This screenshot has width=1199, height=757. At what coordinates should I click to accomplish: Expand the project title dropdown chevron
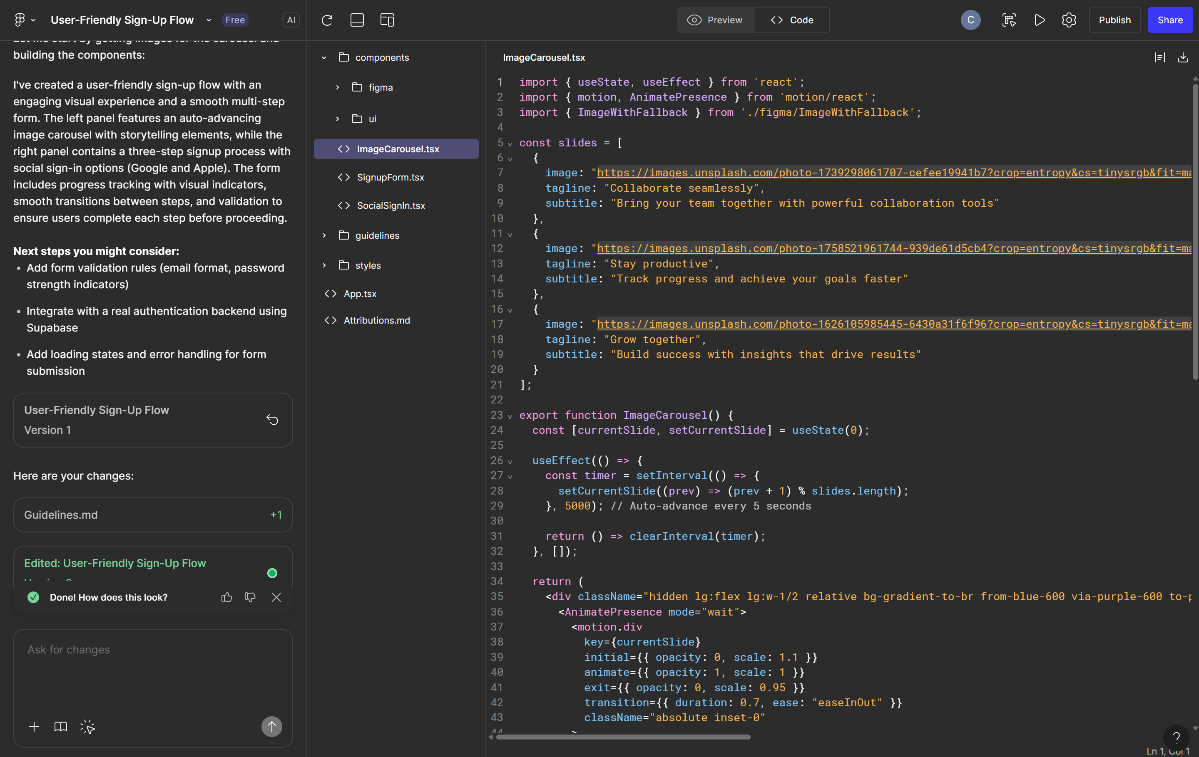[x=209, y=20]
